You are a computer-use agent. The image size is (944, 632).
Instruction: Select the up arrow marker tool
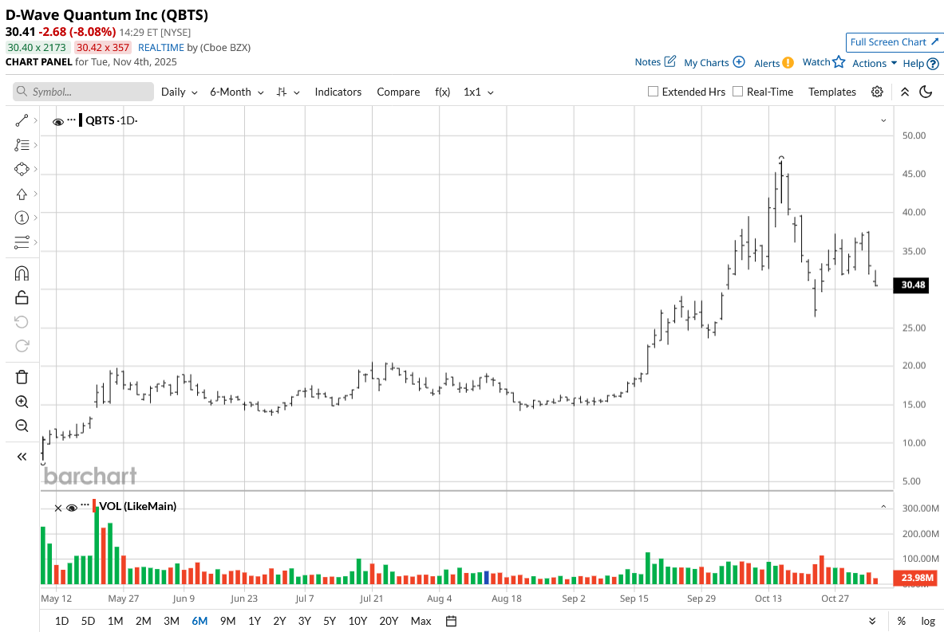point(22,194)
